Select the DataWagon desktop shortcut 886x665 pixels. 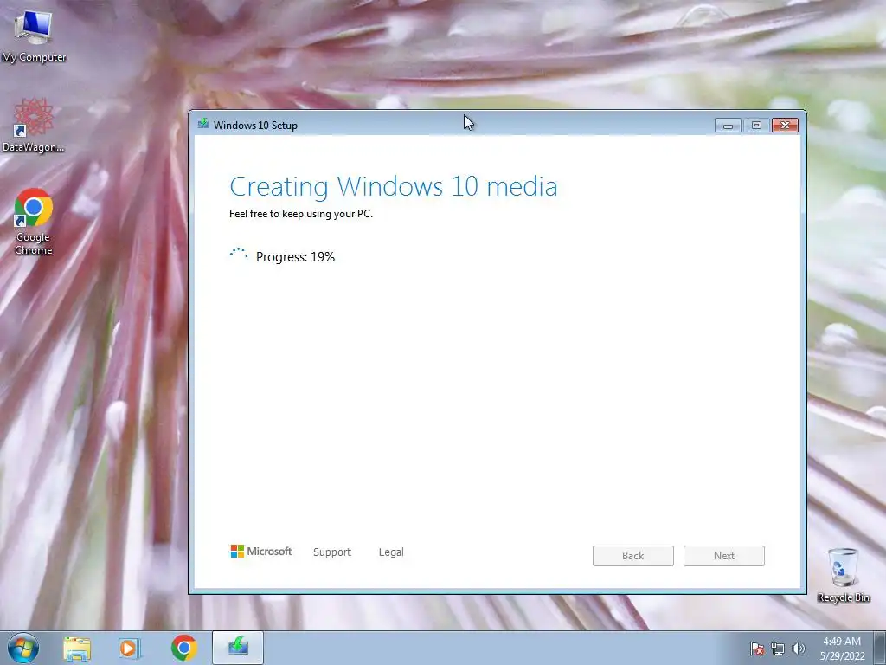[x=34, y=126]
